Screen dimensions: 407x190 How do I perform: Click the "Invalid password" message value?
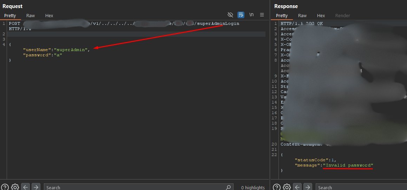click(348, 165)
